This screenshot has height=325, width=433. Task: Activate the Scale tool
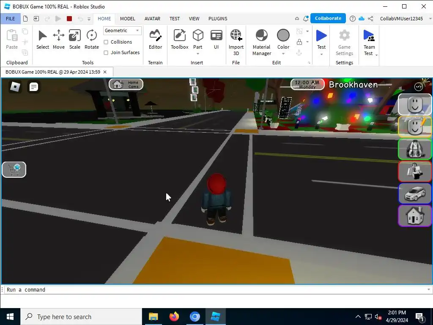(74, 40)
